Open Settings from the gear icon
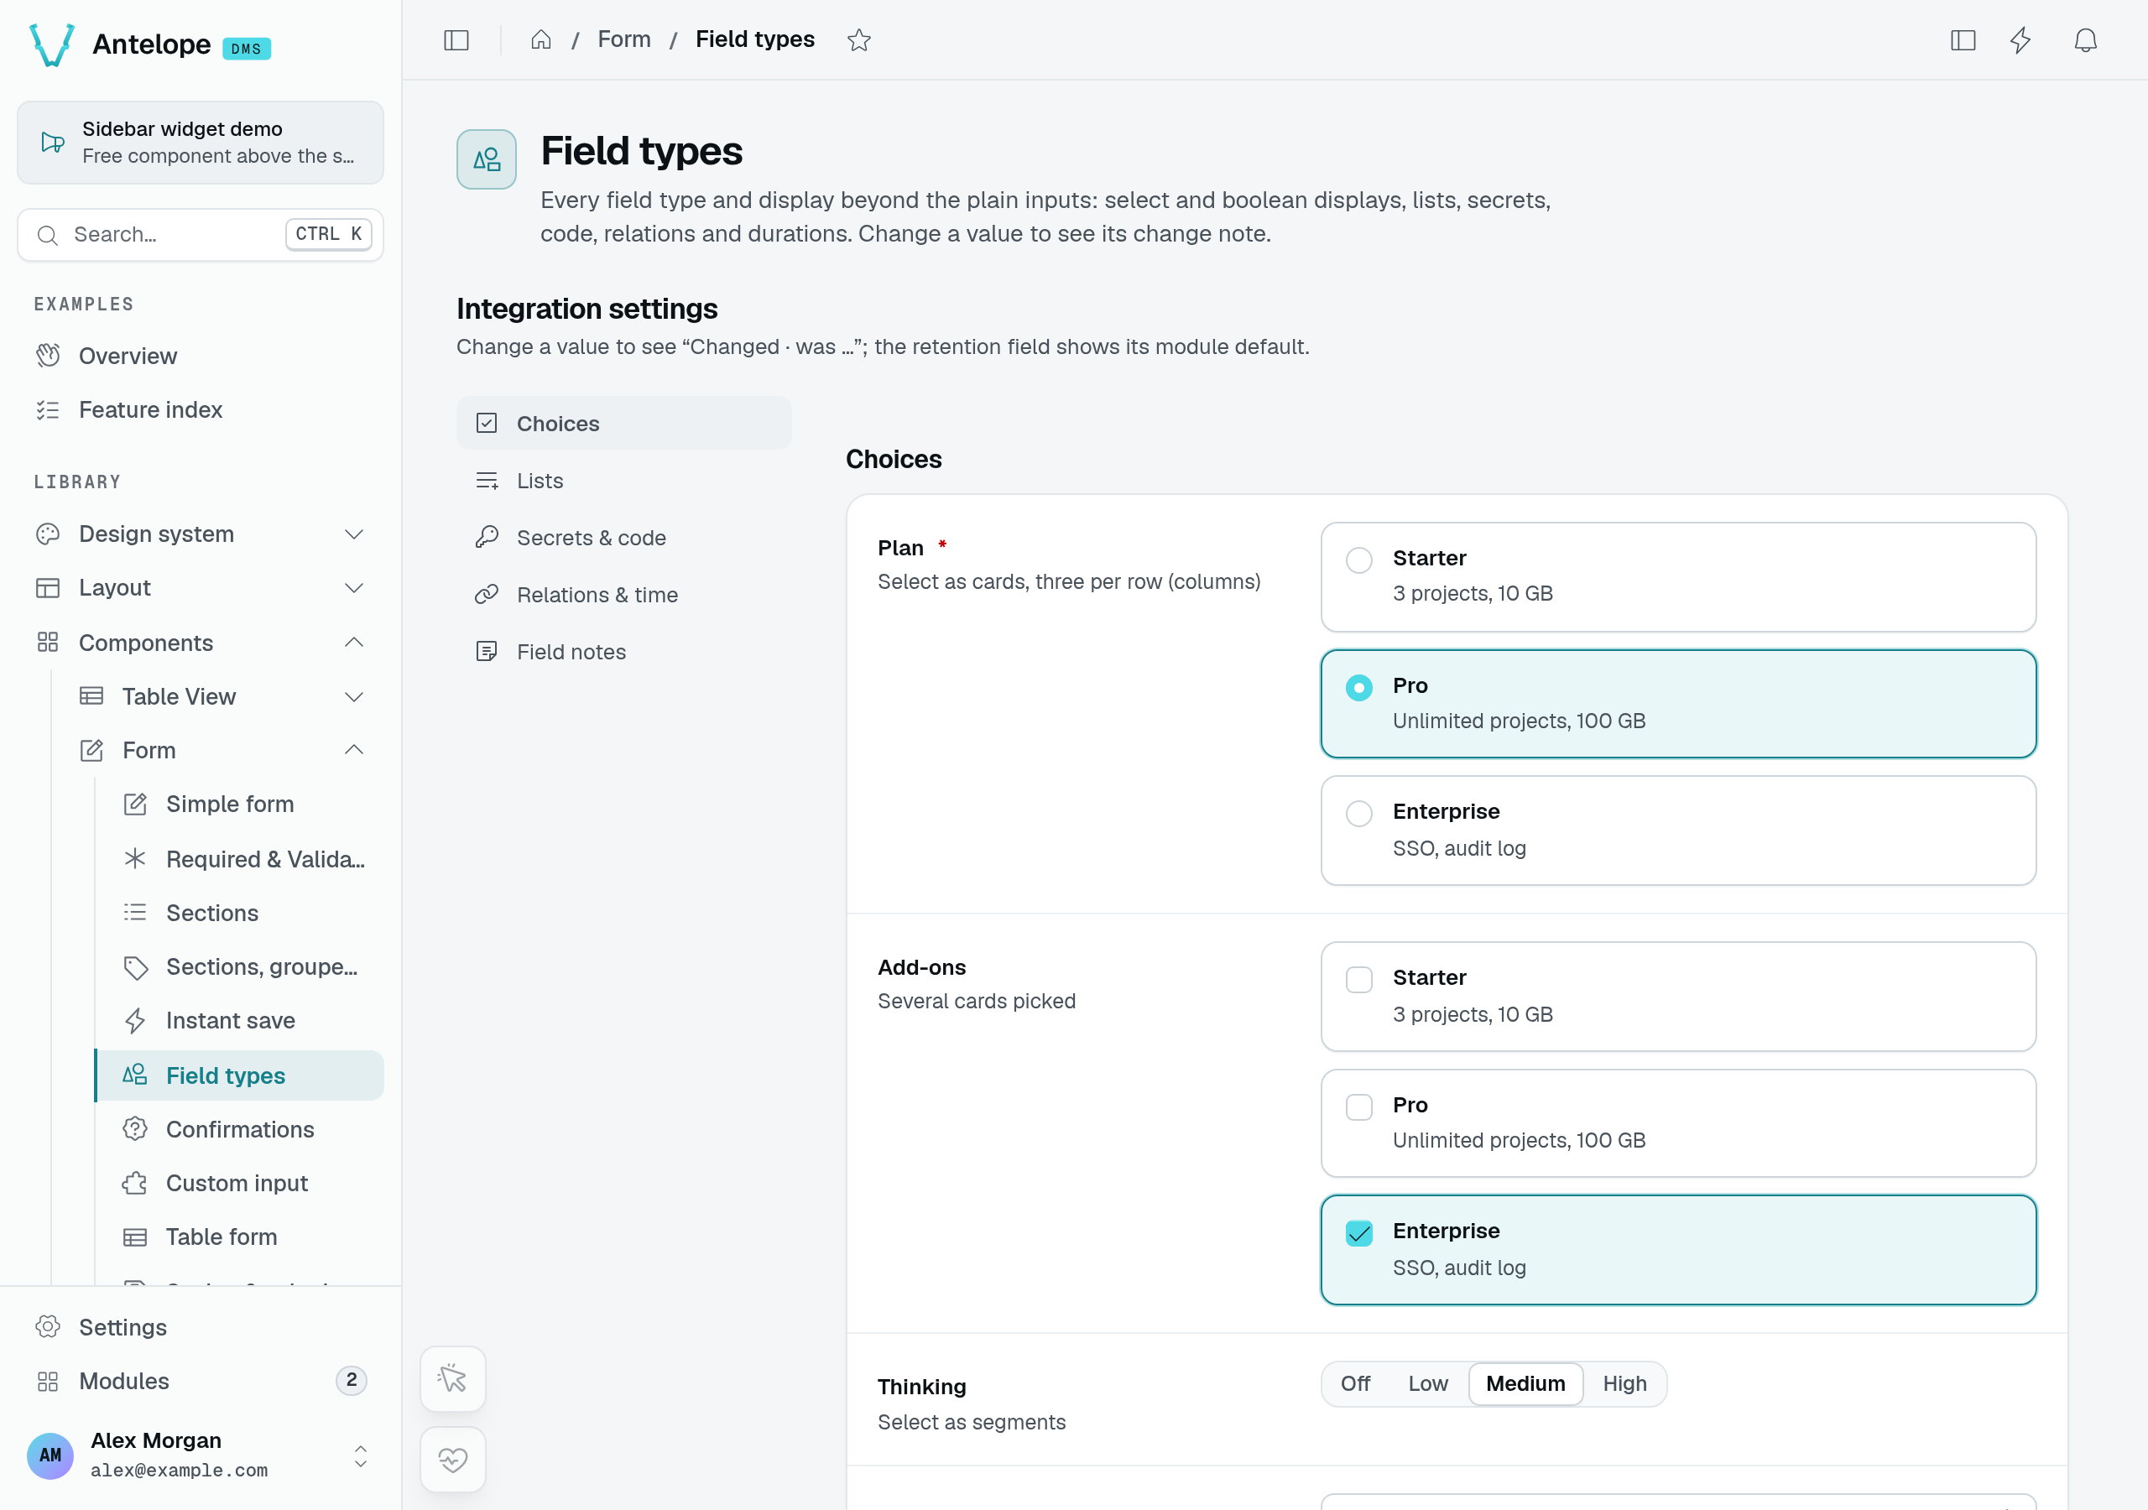The width and height of the screenshot is (2148, 1510). [x=48, y=1326]
